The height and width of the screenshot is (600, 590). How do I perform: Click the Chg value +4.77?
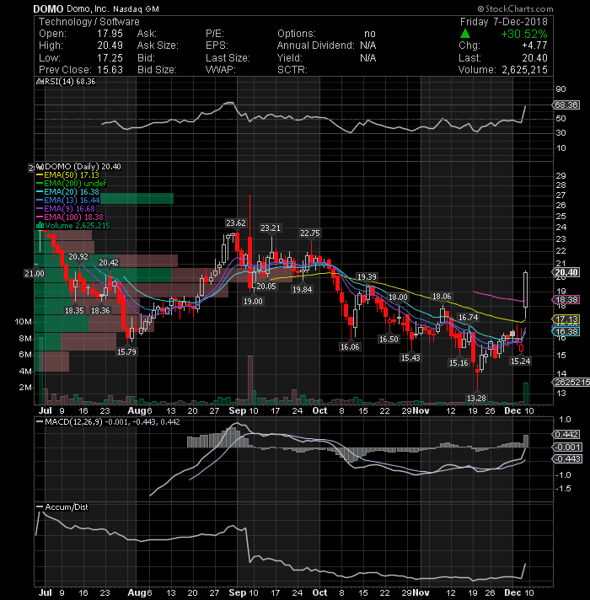point(534,46)
